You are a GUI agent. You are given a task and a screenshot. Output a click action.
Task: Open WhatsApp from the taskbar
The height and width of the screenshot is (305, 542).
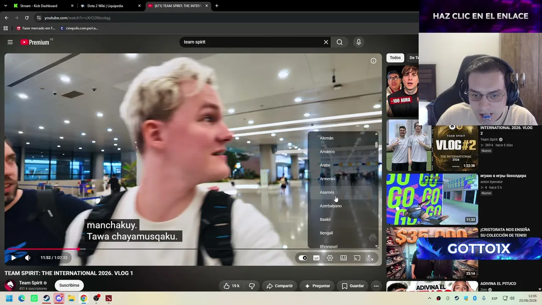click(34, 298)
